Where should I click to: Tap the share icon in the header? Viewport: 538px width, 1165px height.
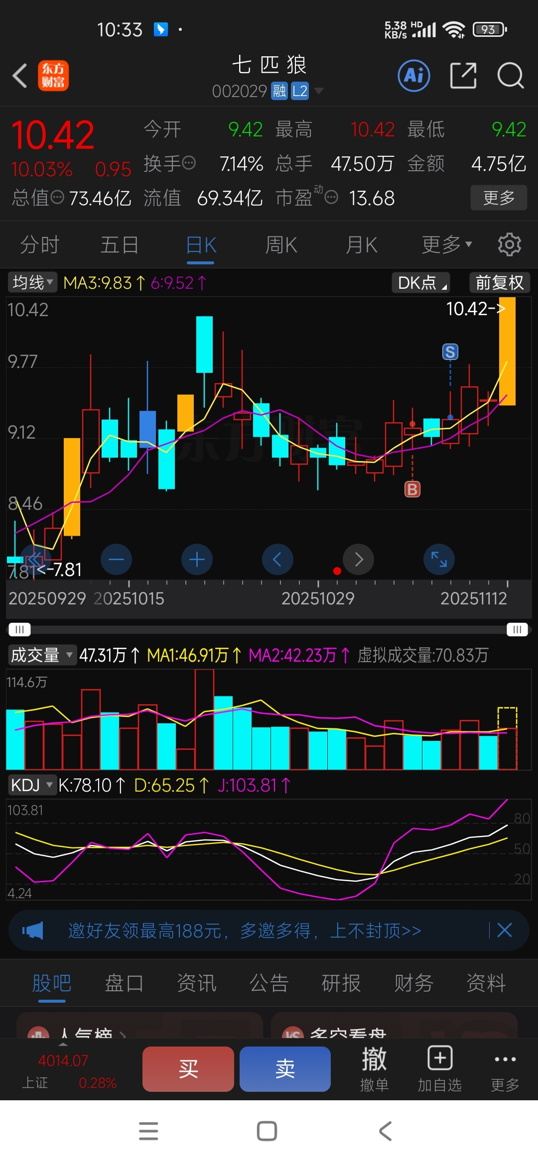463,76
